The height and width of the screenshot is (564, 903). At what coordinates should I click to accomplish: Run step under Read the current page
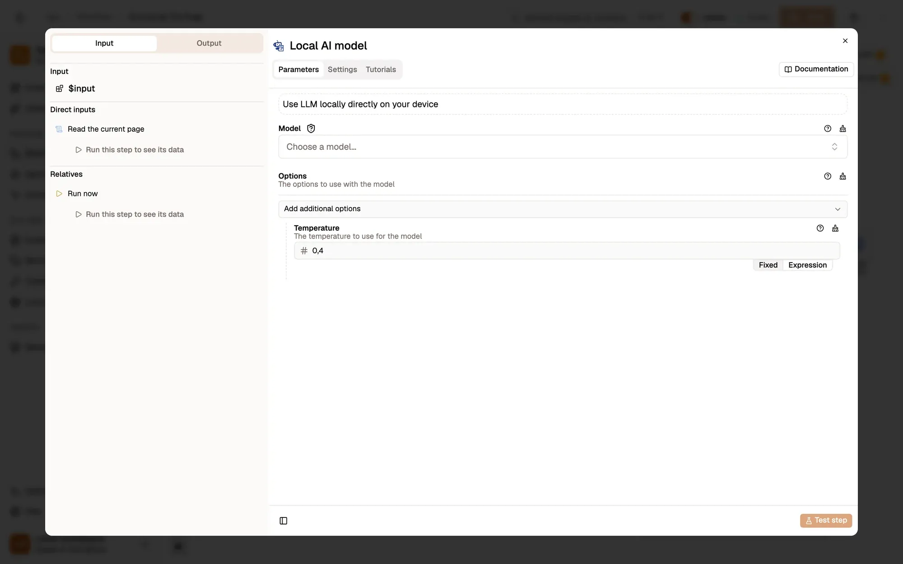pyautogui.click(x=130, y=150)
